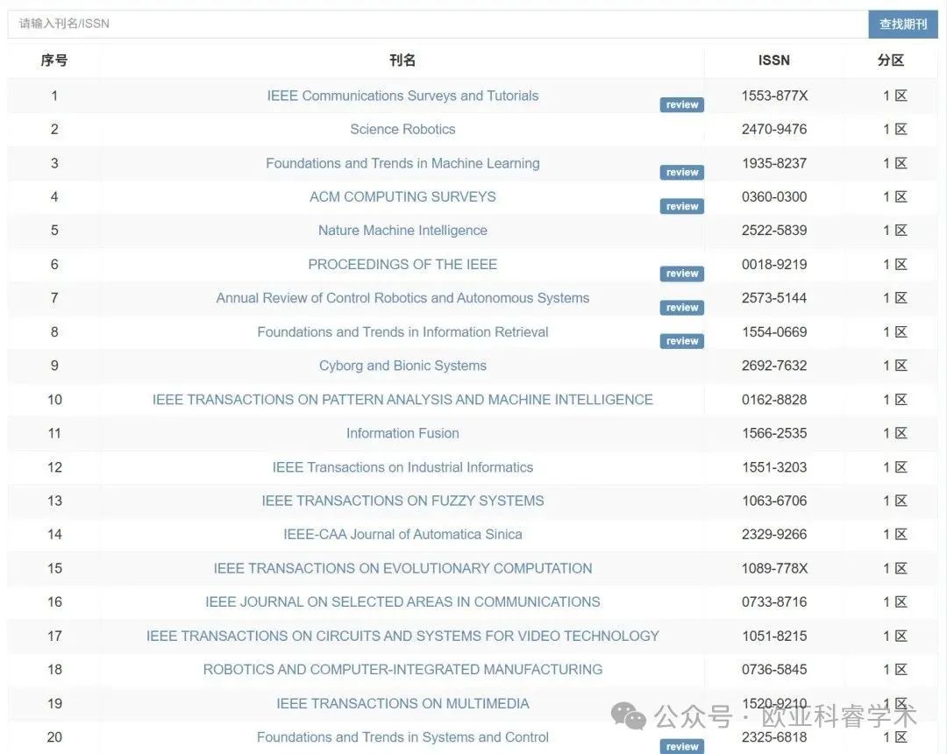Click the ISSN column header
The width and height of the screenshot is (947, 754).
point(774,60)
